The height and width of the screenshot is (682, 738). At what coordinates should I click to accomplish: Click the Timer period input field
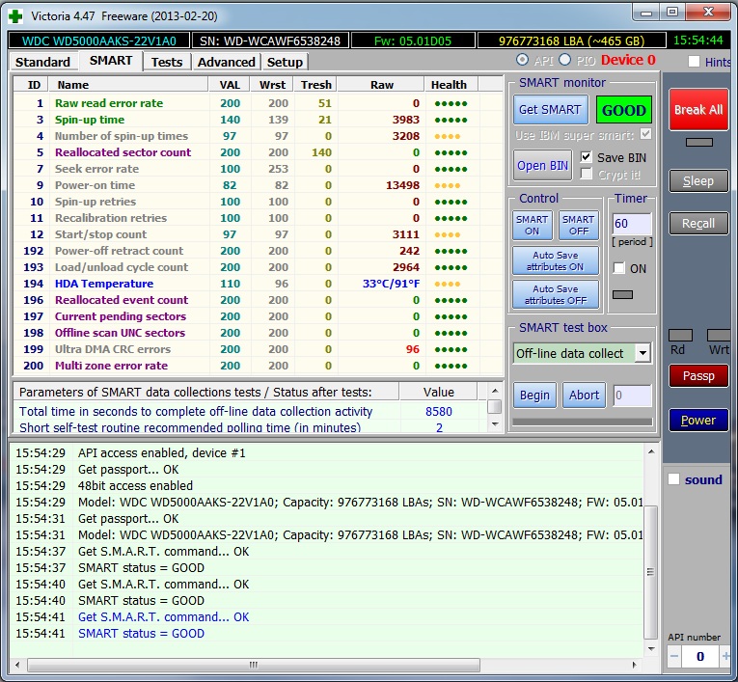pos(632,224)
